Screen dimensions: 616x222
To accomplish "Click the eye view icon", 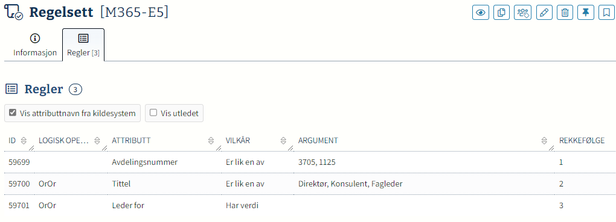I will 480,13.
